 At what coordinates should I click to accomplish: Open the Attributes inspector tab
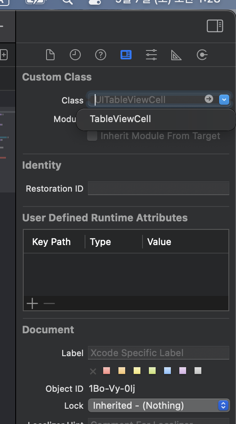click(151, 55)
